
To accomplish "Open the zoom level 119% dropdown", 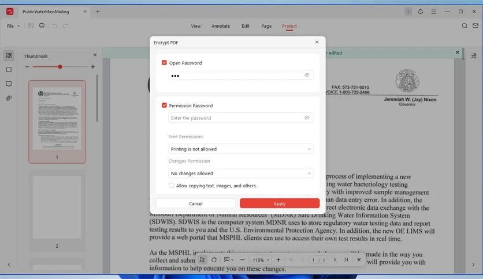I will click(x=261, y=260).
